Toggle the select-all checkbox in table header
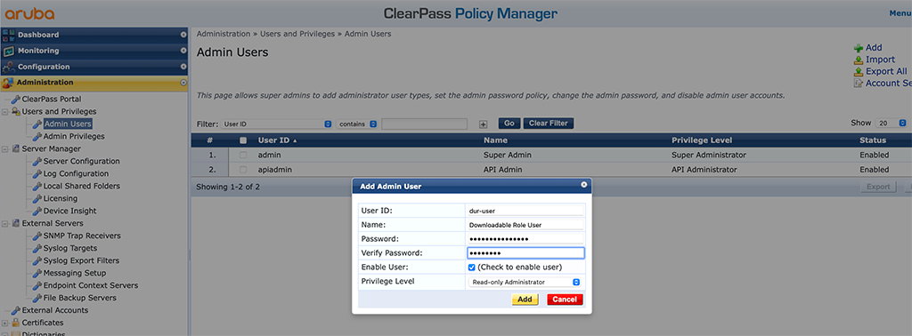The height and width of the screenshot is (336, 912). point(243,140)
